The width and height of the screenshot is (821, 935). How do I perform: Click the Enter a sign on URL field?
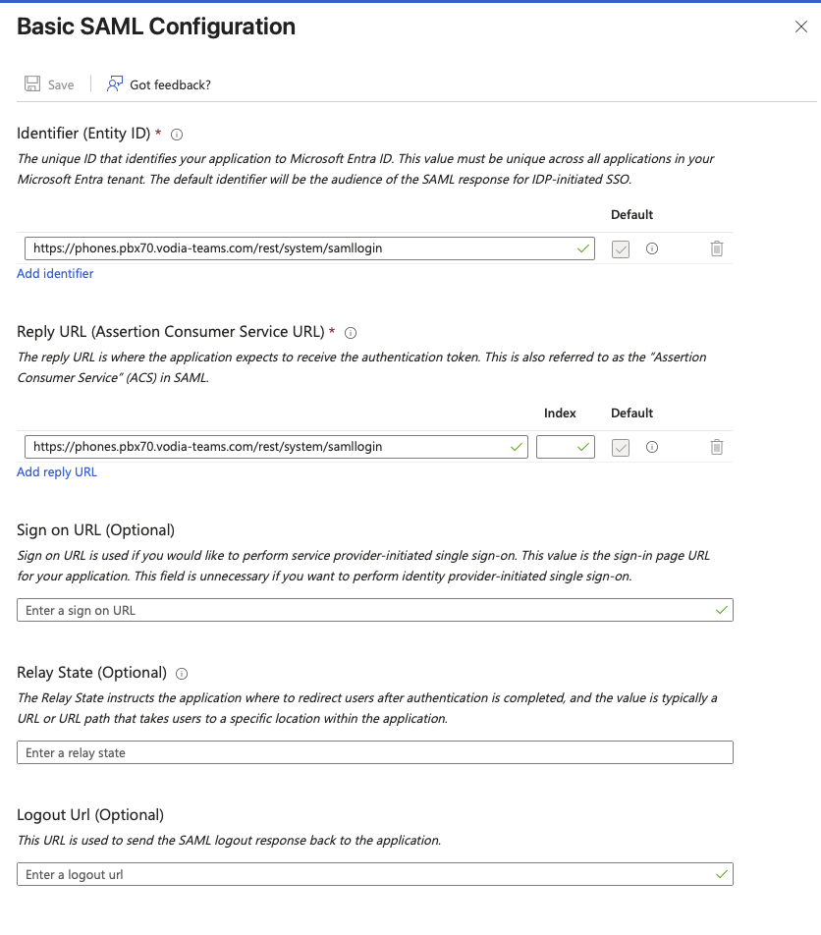coord(363,610)
